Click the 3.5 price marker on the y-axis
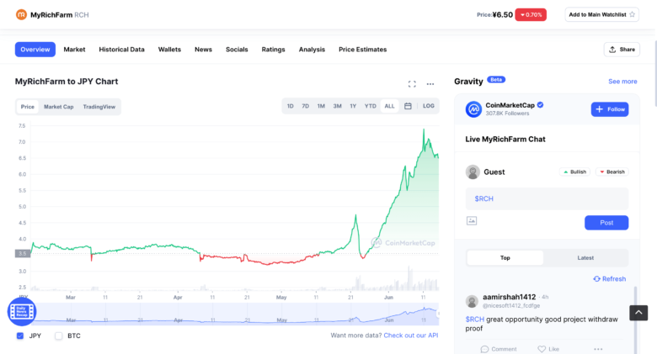The image size is (657, 354). pos(23,254)
